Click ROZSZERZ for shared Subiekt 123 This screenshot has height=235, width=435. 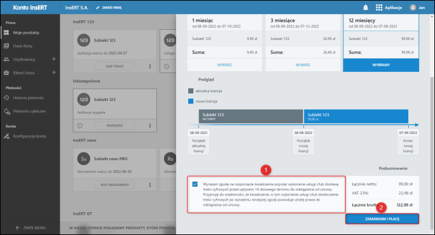115,126
